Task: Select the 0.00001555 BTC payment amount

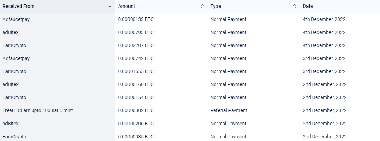Action: click(136, 71)
